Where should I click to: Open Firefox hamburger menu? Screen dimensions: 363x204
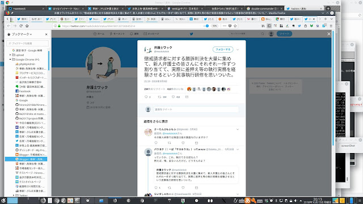pyautogui.click(x=331, y=26)
